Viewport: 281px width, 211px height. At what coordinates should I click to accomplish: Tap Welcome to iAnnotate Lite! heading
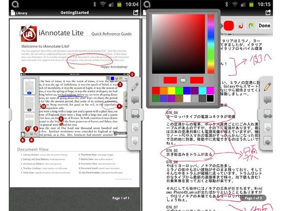(45, 46)
